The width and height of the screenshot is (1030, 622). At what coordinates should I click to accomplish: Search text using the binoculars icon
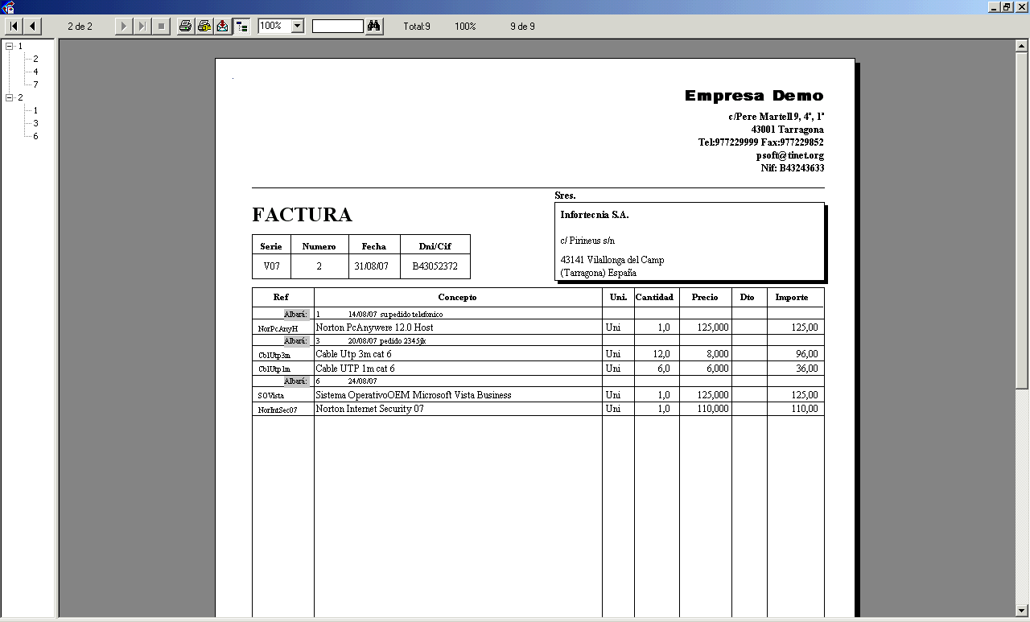[x=373, y=27]
